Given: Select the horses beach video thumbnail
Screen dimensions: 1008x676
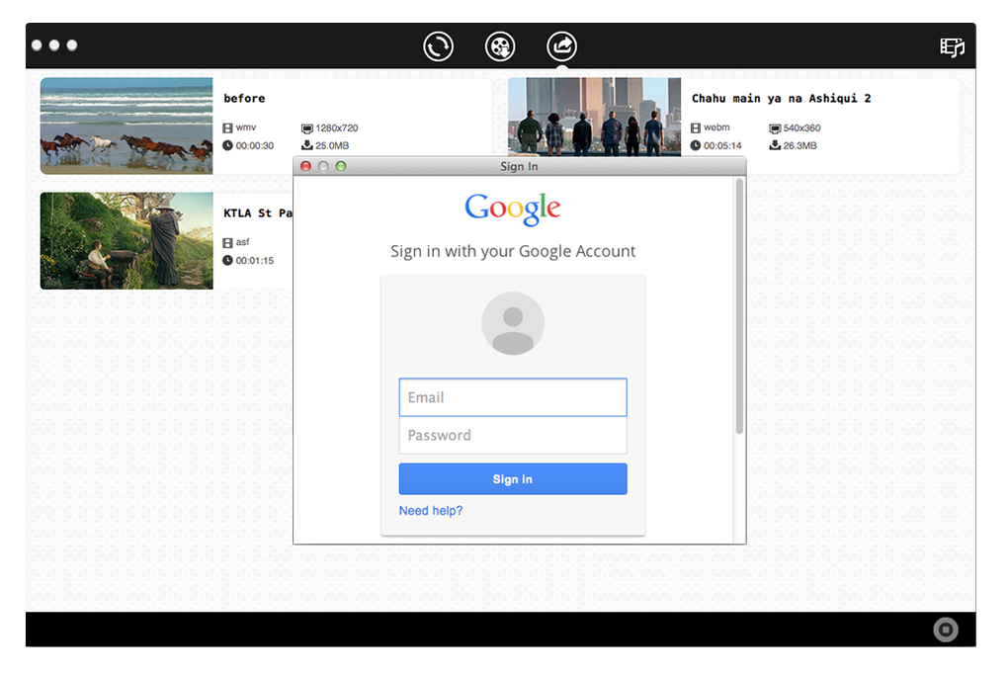Looking at the screenshot, I should tap(126, 127).
